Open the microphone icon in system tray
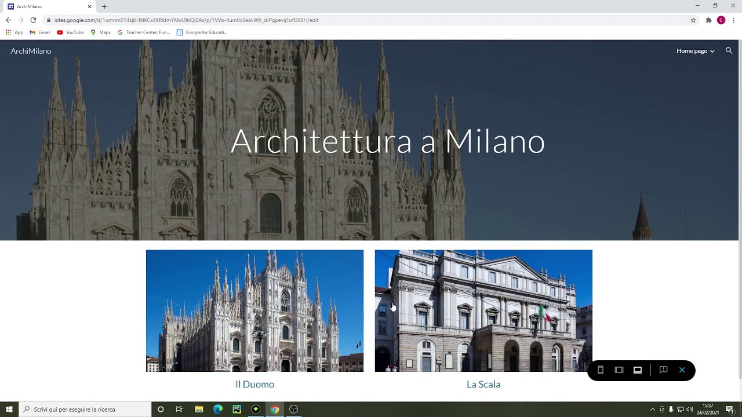 [671, 409]
